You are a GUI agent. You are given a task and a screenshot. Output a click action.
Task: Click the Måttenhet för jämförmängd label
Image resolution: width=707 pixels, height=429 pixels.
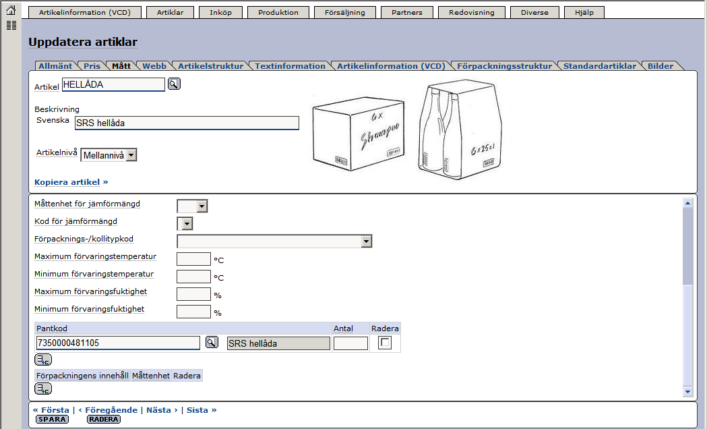click(x=87, y=204)
